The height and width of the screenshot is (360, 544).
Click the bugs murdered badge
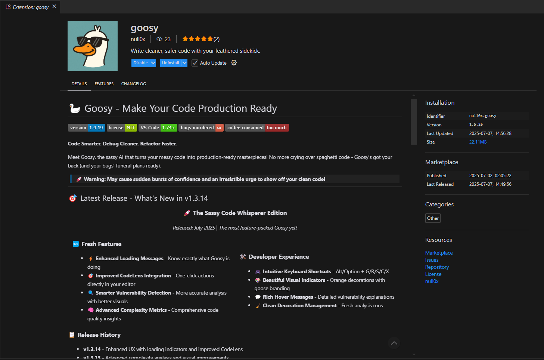pyautogui.click(x=201, y=127)
